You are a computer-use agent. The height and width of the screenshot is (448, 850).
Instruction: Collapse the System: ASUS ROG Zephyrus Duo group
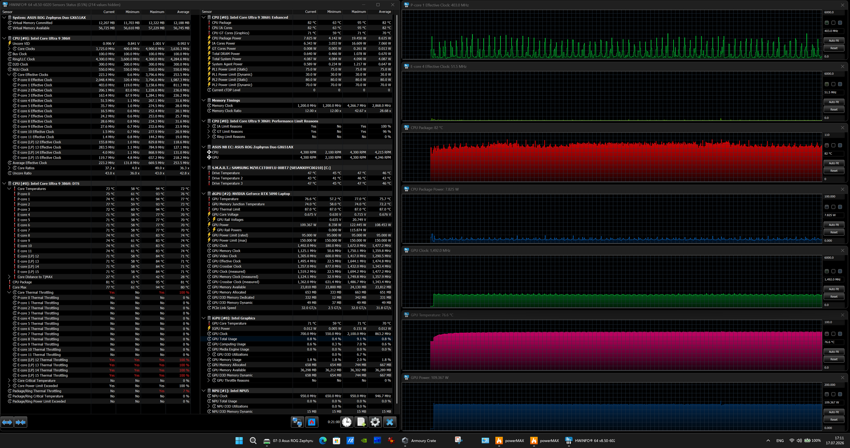tap(4, 18)
